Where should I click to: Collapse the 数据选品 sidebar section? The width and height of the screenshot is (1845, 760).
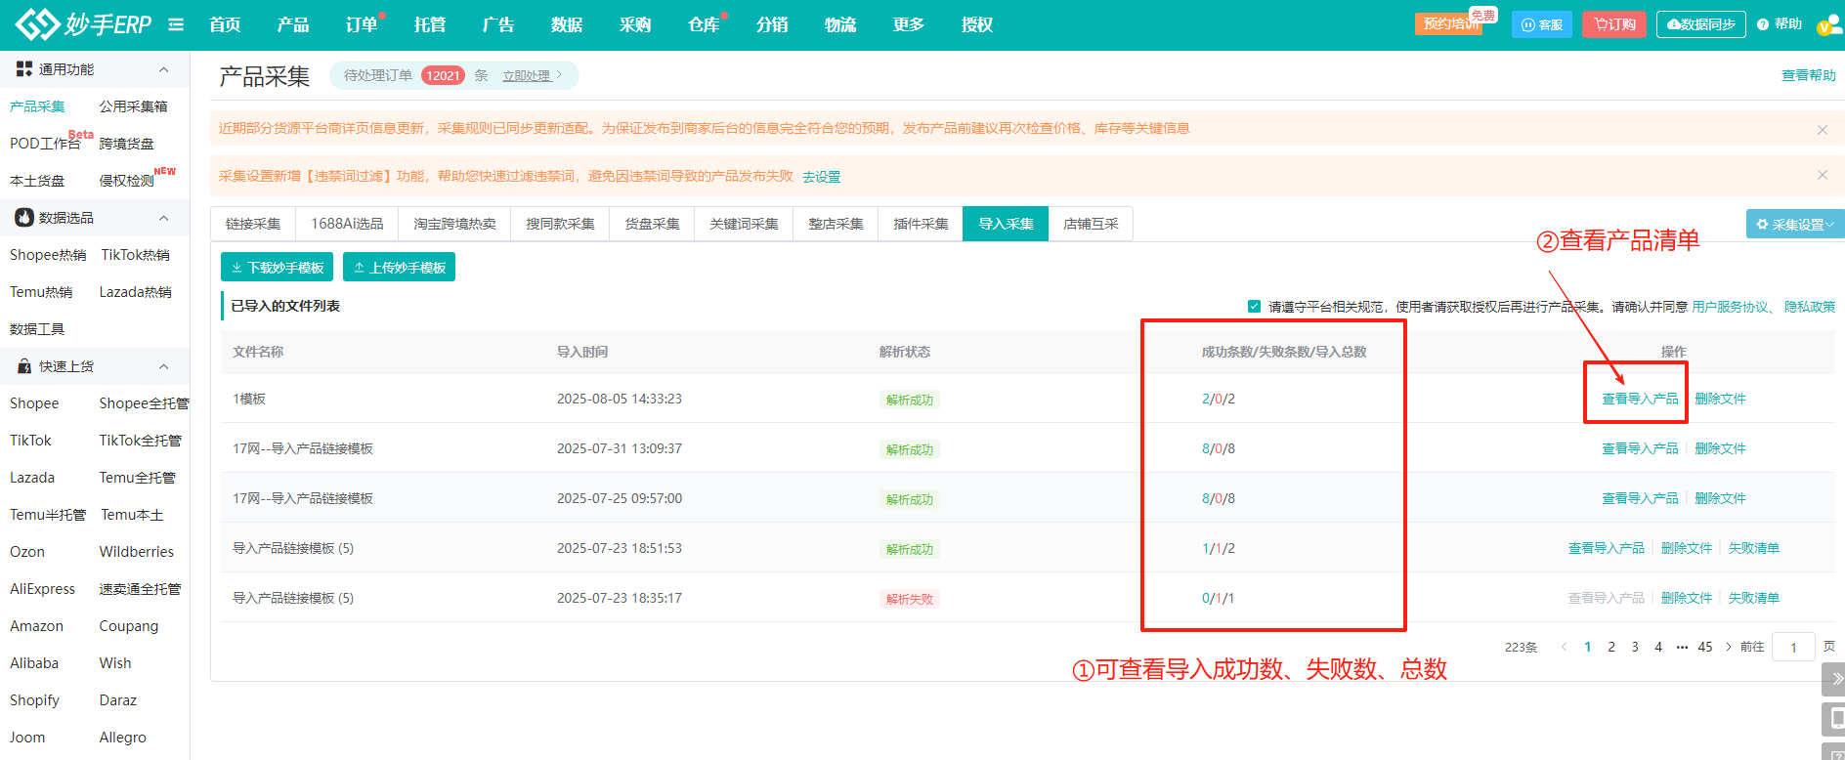(163, 218)
